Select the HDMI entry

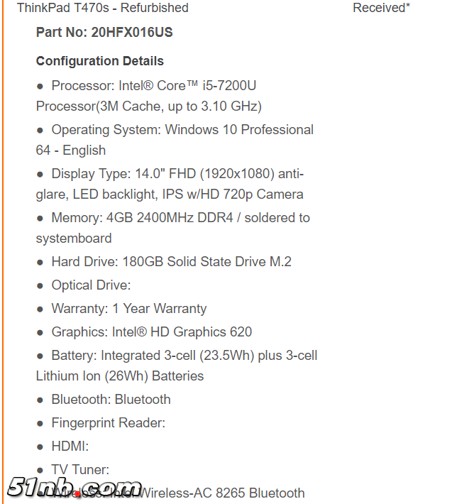70,446
